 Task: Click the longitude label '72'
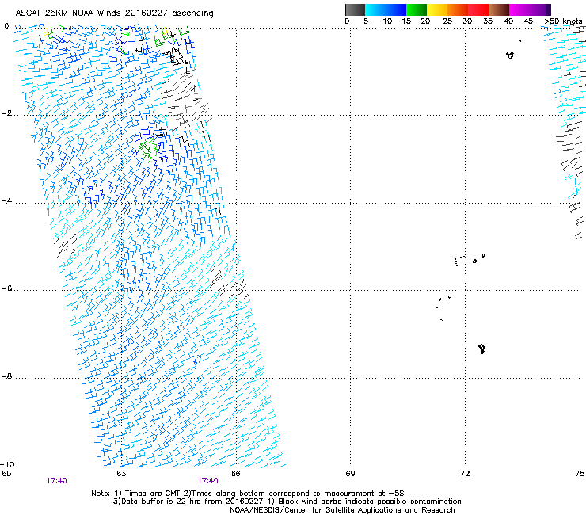(x=465, y=474)
